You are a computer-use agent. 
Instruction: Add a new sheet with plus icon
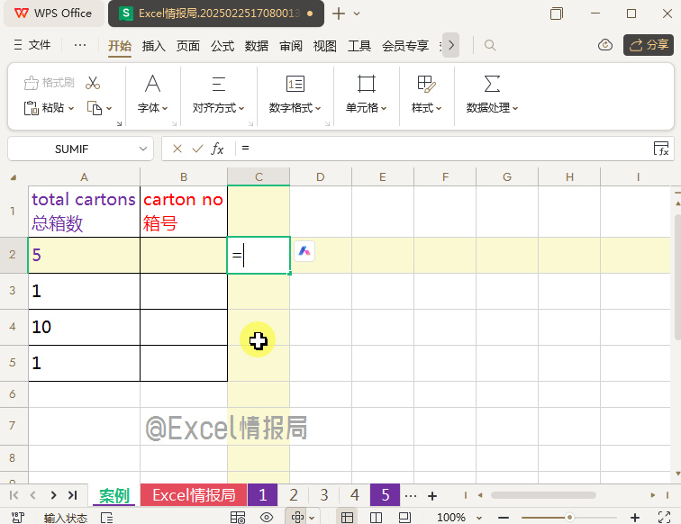click(432, 495)
